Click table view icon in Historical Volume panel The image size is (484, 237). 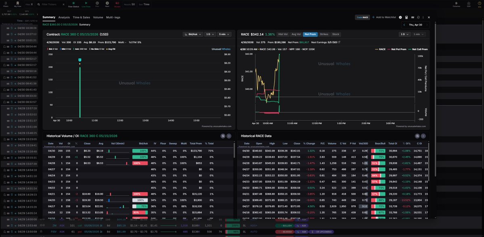pyautogui.click(x=223, y=136)
